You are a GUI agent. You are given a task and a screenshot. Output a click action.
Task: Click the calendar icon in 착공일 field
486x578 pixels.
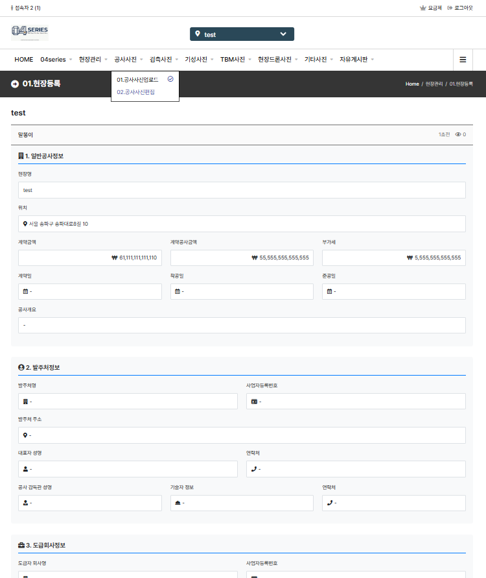click(x=178, y=291)
